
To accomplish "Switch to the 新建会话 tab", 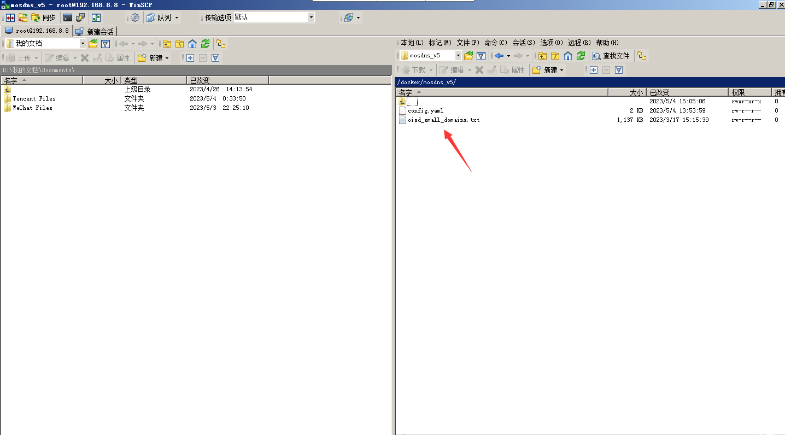I will [95, 32].
